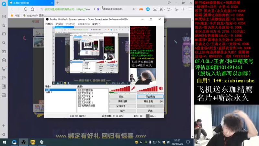Open browser skin shirt icon
Screen dimensions: 259x146
point(169,3)
